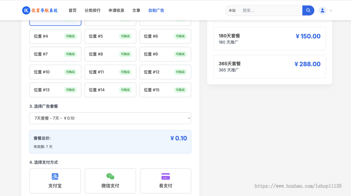This screenshot has height=196, width=351.
Task: Select ad slot 位置 #6
Action: (x=165, y=36)
